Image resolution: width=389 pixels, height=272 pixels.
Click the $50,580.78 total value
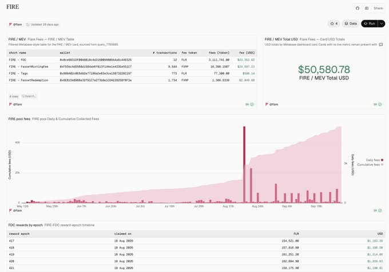(x=324, y=70)
